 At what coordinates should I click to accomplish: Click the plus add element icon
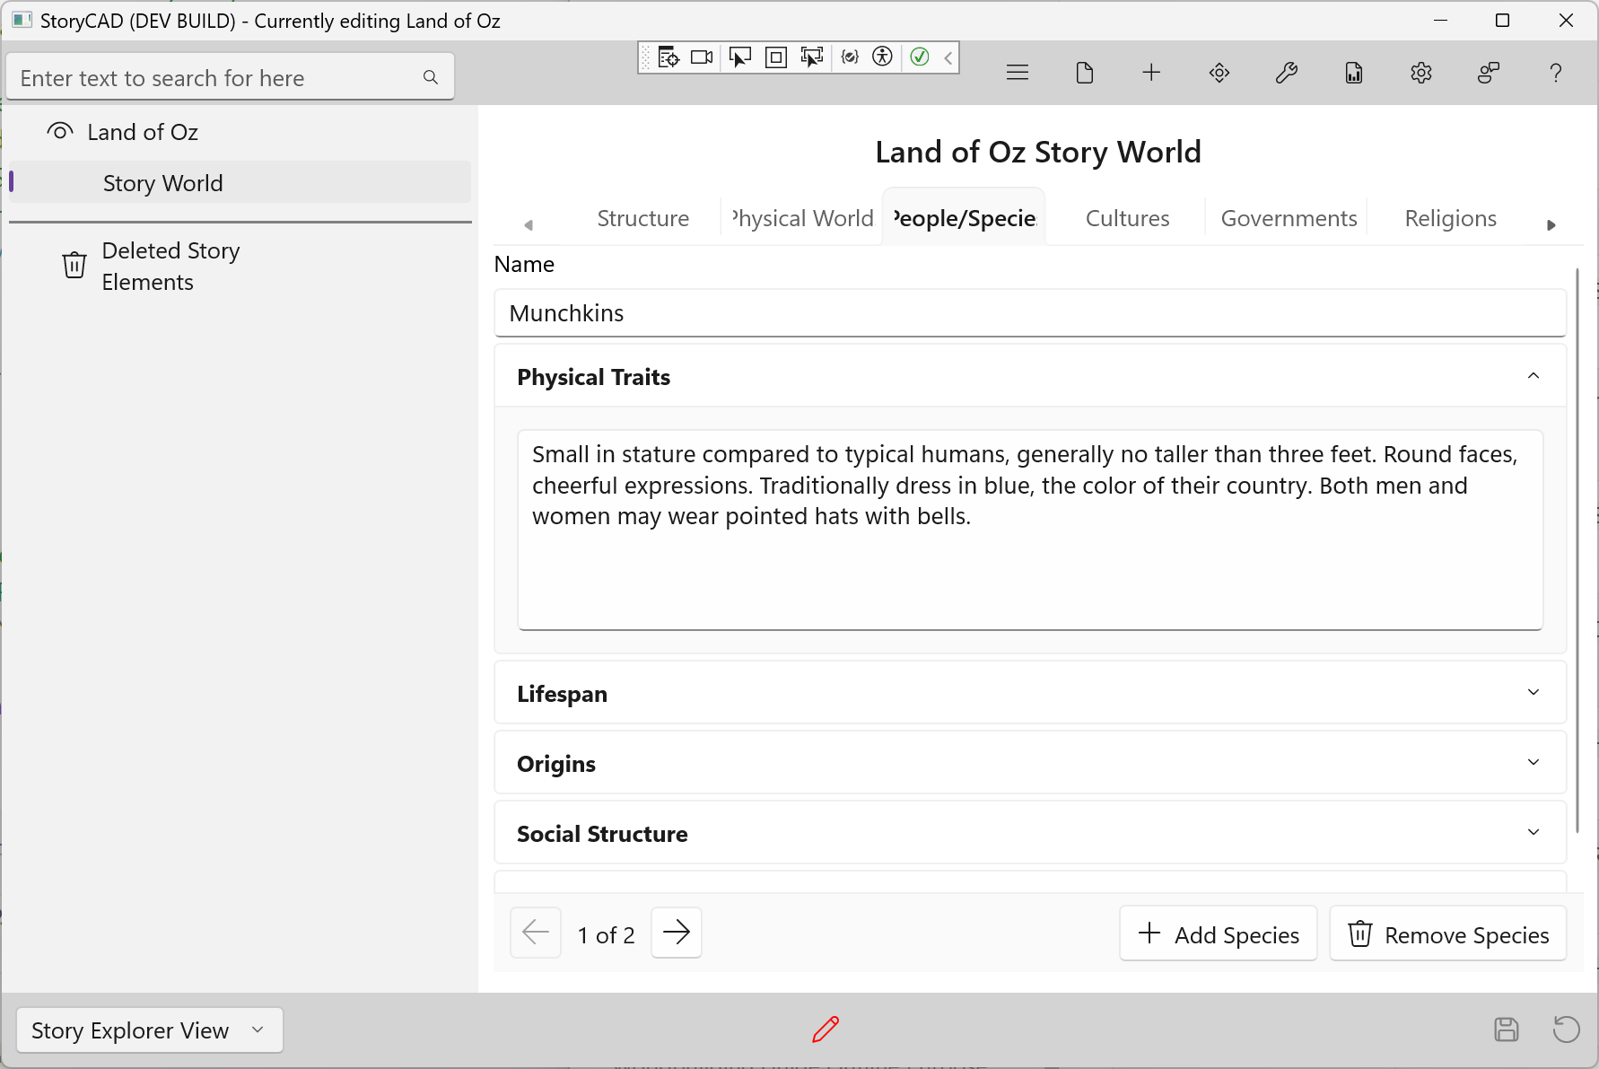tap(1151, 73)
